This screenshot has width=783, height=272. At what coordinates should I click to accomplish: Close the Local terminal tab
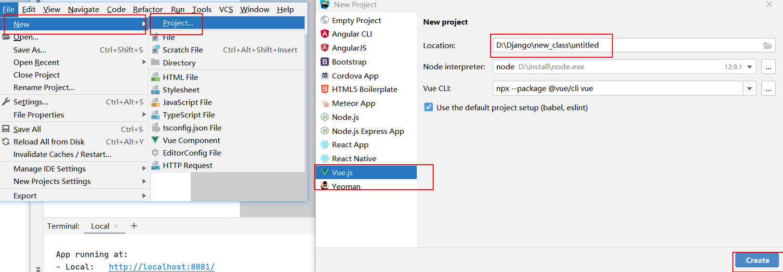pyautogui.click(x=116, y=226)
